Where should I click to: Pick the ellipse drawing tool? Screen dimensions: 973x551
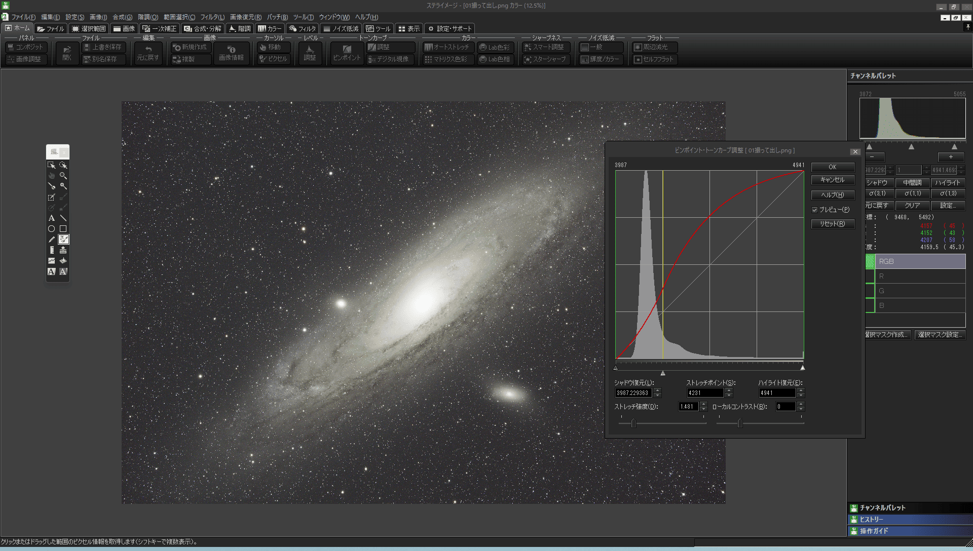(51, 229)
